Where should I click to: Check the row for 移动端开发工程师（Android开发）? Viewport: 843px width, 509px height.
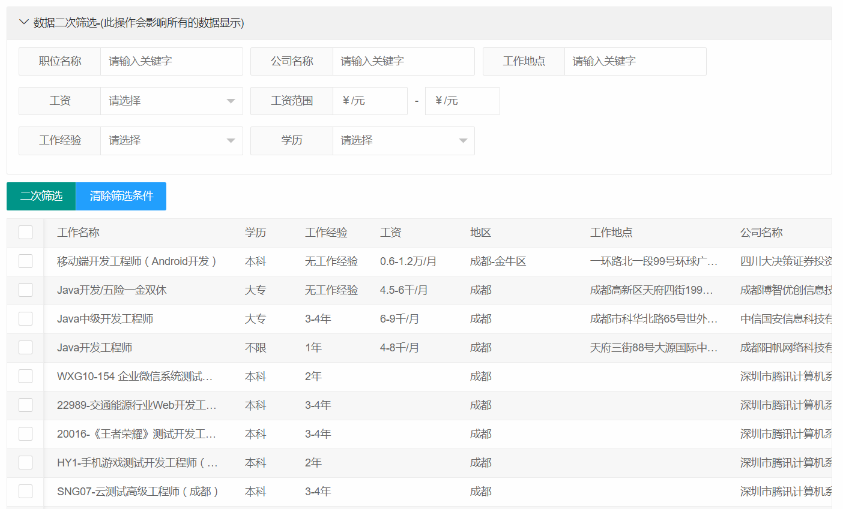[25, 261]
